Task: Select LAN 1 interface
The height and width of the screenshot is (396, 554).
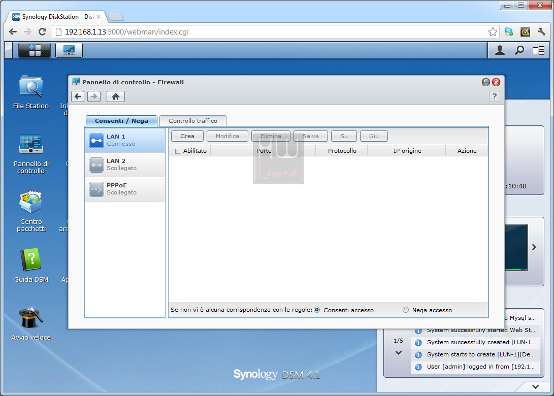Action: 125,140
